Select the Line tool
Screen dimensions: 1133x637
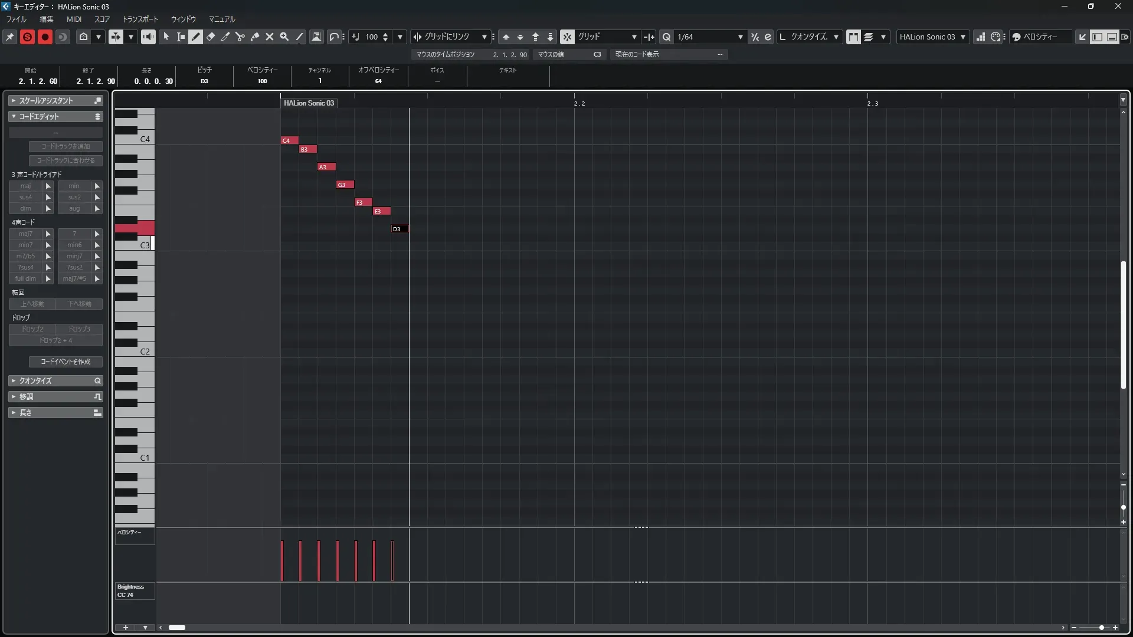tap(299, 37)
